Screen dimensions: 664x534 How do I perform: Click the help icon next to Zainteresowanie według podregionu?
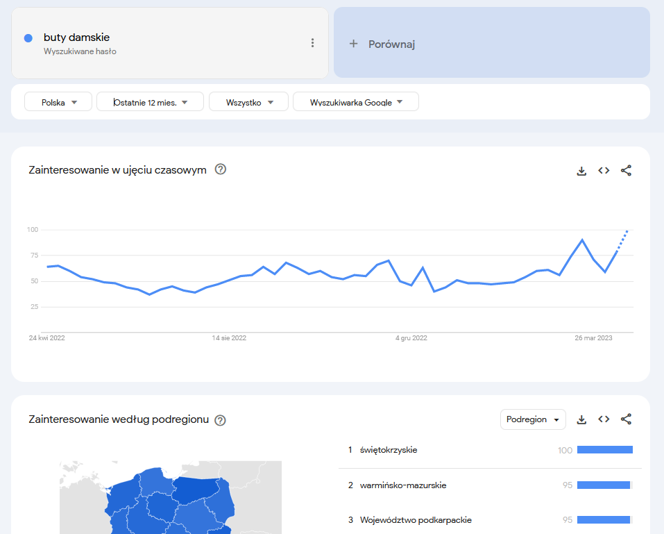(x=220, y=419)
